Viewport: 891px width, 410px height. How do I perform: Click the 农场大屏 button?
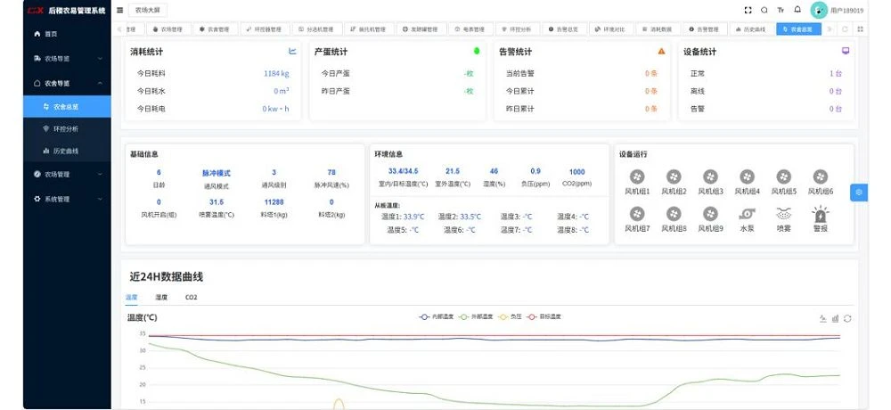pos(148,10)
